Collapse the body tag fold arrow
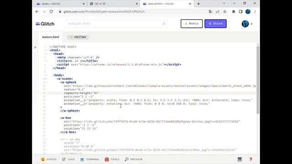The width and height of the screenshot is (292, 164). tap(47, 75)
